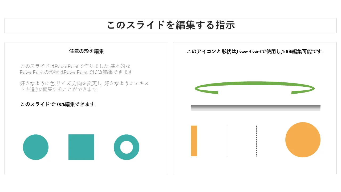Click the slide title このスライドを編集する指示
Screen dimensions: 341x192
click(170, 25)
